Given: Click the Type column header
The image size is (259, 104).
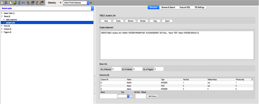Looking at the screenshot, I should 171,79.
